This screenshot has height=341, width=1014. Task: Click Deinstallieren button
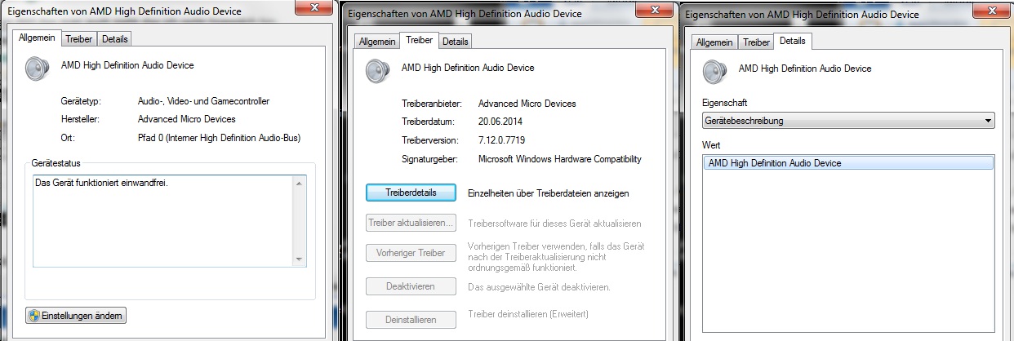coord(411,320)
